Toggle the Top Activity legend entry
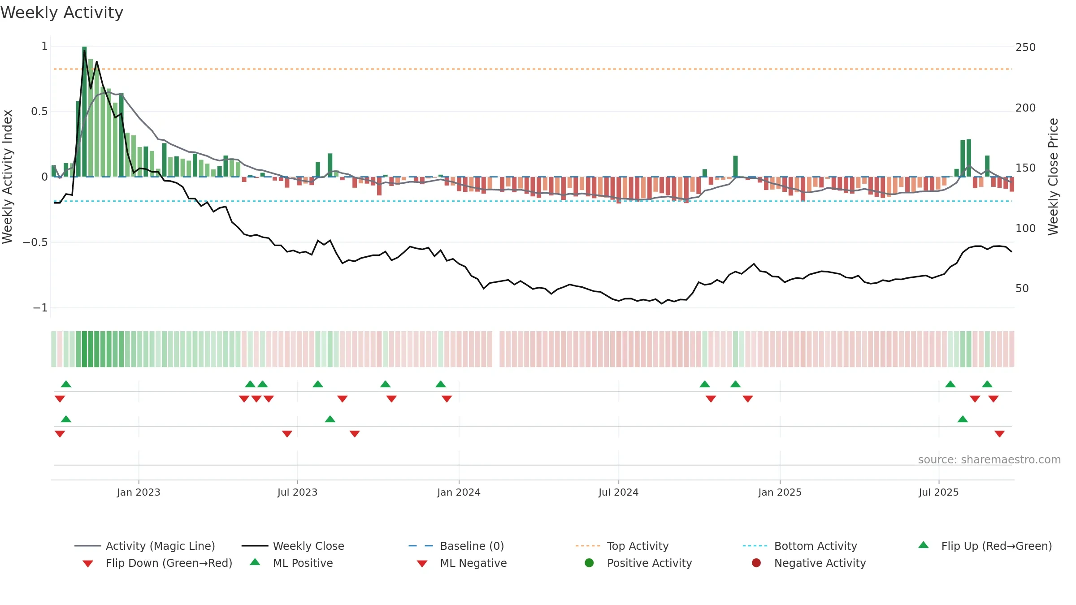Screen dimensions: 1076x605 click(622, 546)
